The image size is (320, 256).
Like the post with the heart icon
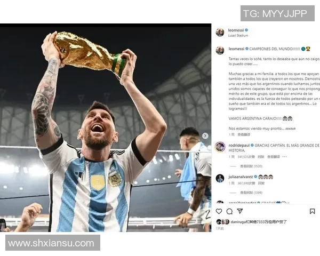pyautogui.click(x=219, y=211)
